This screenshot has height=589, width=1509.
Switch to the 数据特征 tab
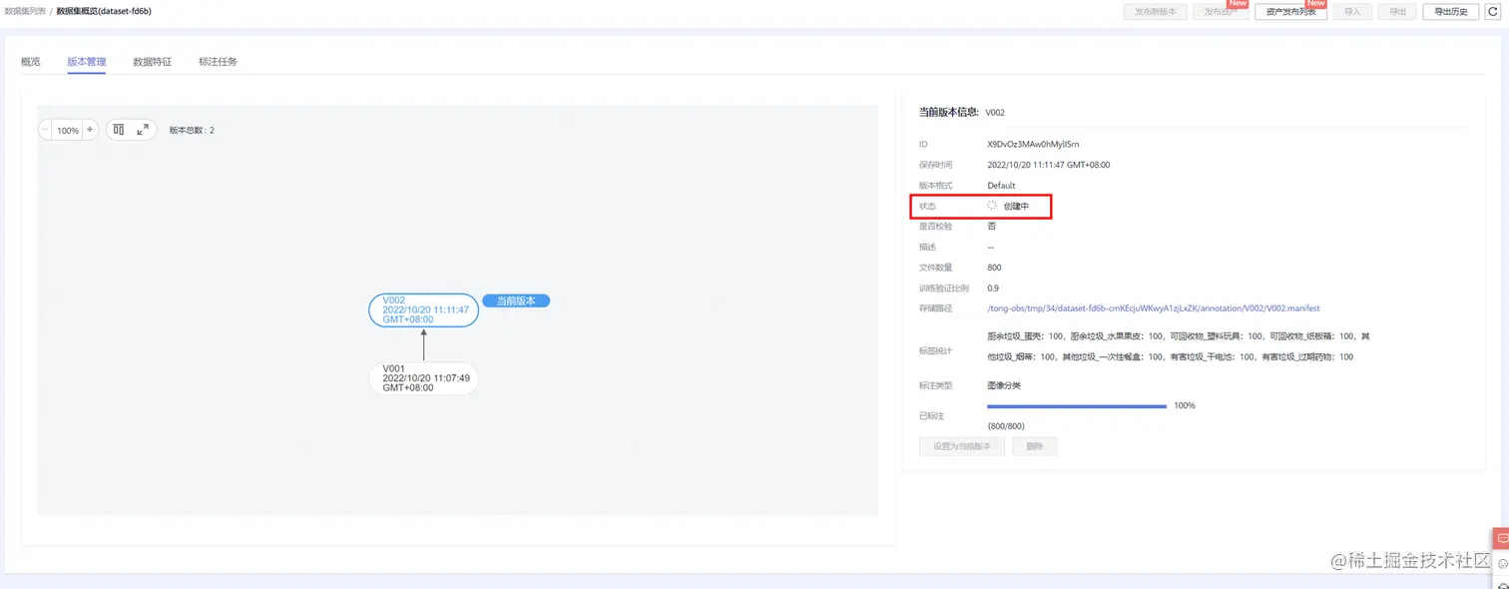pos(153,62)
